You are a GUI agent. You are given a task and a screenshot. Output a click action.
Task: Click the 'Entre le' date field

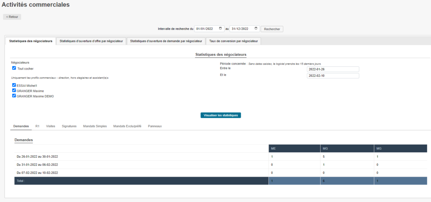tap(333, 69)
